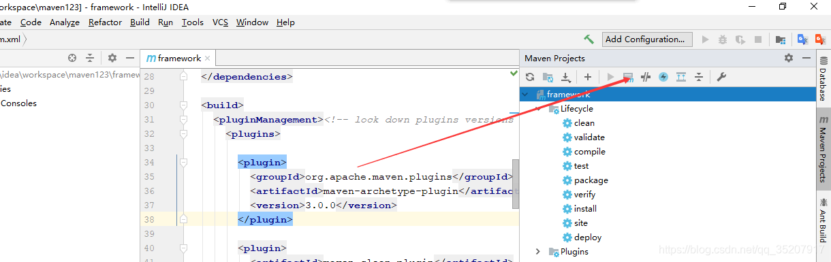This screenshot has height=262, width=831.
Task: Toggle skip tests mode
Action: (663, 77)
